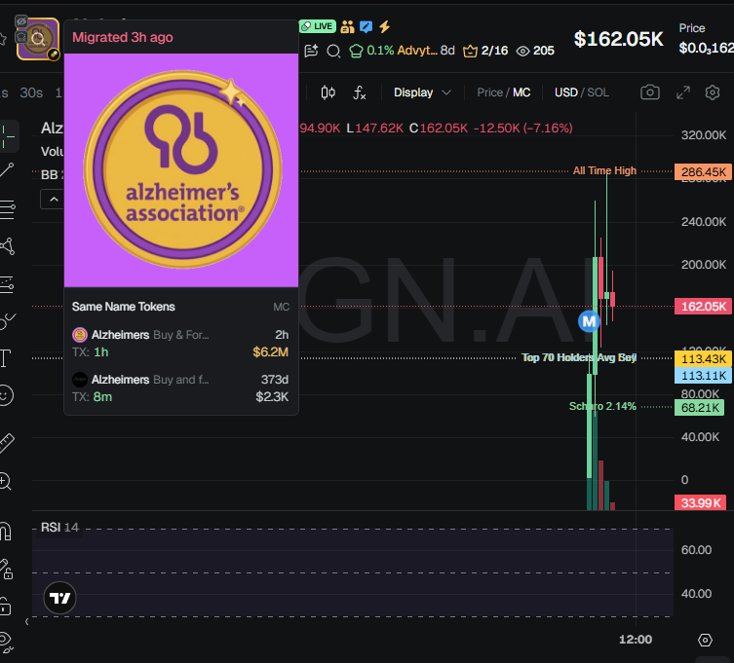Image resolution: width=734 pixels, height=663 pixels.
Task: Select the text annotation tool
Action: click(x=6, y=358)
